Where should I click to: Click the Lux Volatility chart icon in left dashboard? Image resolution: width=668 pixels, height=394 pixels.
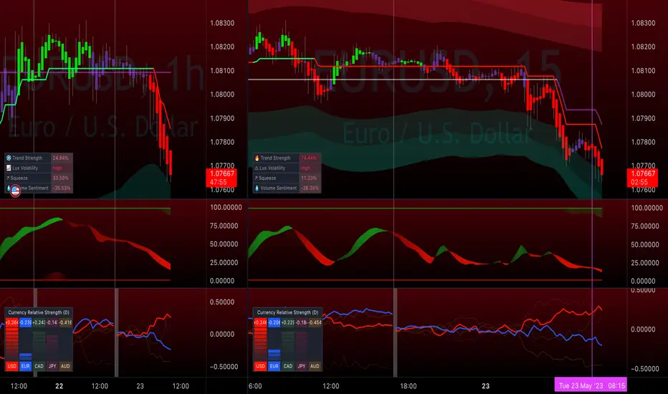click(9, 168)
